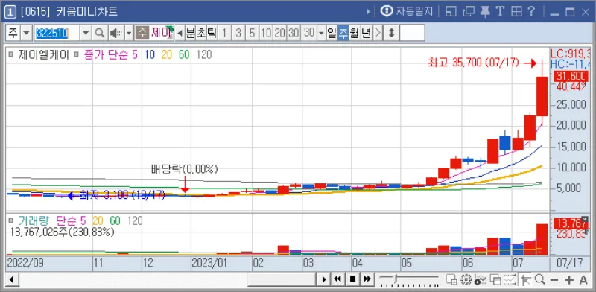Viewport: 596px width, 292px height.
Task: Open help with question mark icon
Action: pyautogui.click(x=531, y=11)
